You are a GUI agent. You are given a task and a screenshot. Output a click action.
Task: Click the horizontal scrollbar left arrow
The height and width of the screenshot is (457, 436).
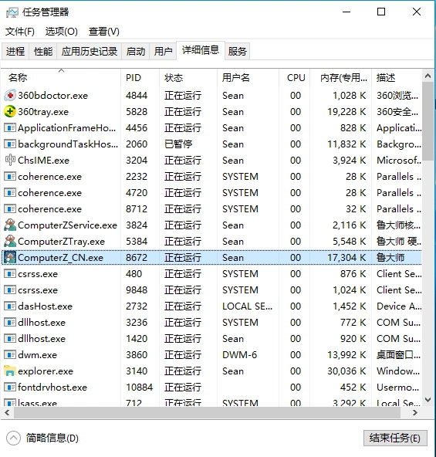click(7, 413)
